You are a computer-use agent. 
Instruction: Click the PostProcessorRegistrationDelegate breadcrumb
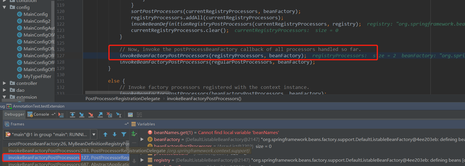123,98
